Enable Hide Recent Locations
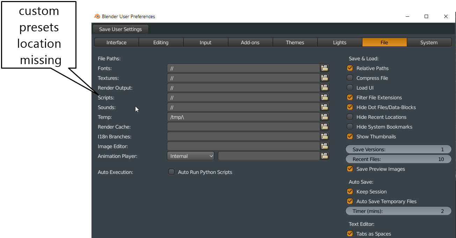The height and width of the screenshot is (238, 456). tap(350, 117)
